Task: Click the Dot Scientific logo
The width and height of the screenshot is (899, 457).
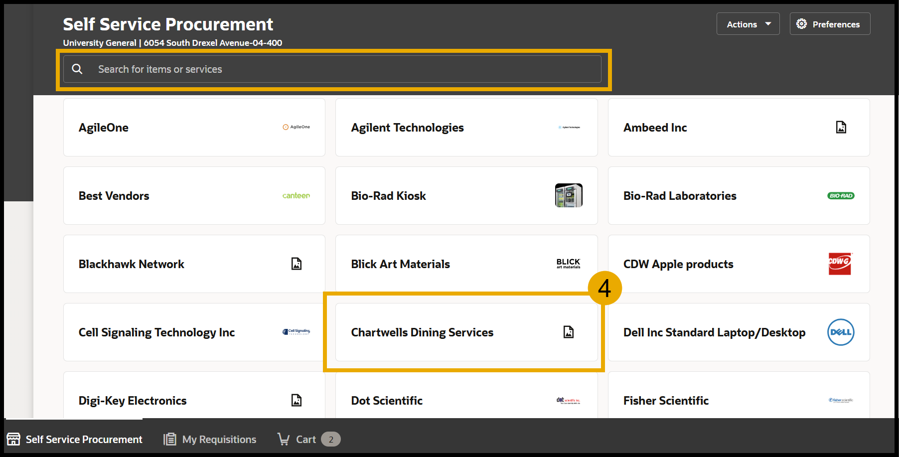Action: [x=569, y=400]
